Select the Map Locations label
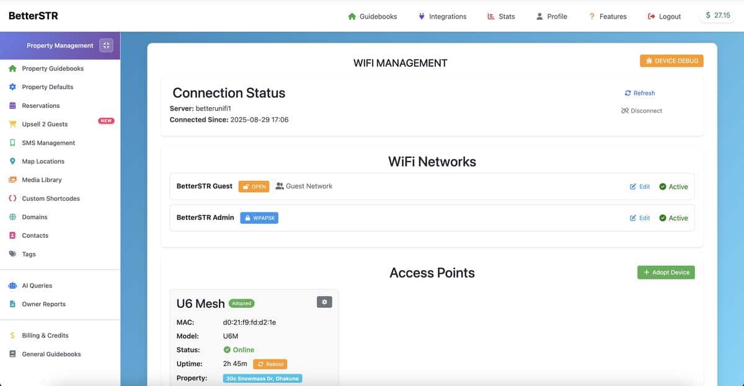The height and width of the screenshot is (386, 744). coord(43,162)
